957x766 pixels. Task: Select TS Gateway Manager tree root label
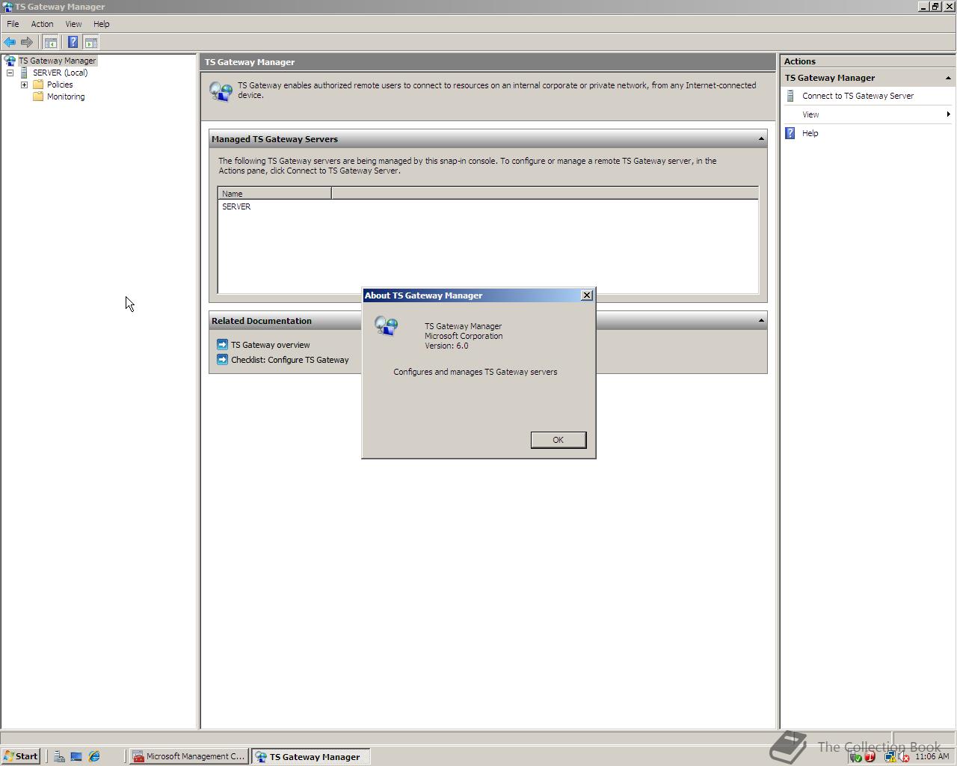click(57, 61)
